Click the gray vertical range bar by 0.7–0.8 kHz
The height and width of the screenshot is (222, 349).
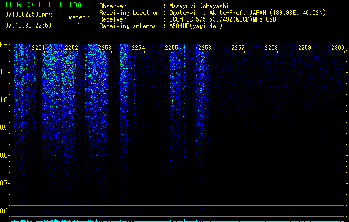coord(11,171)
